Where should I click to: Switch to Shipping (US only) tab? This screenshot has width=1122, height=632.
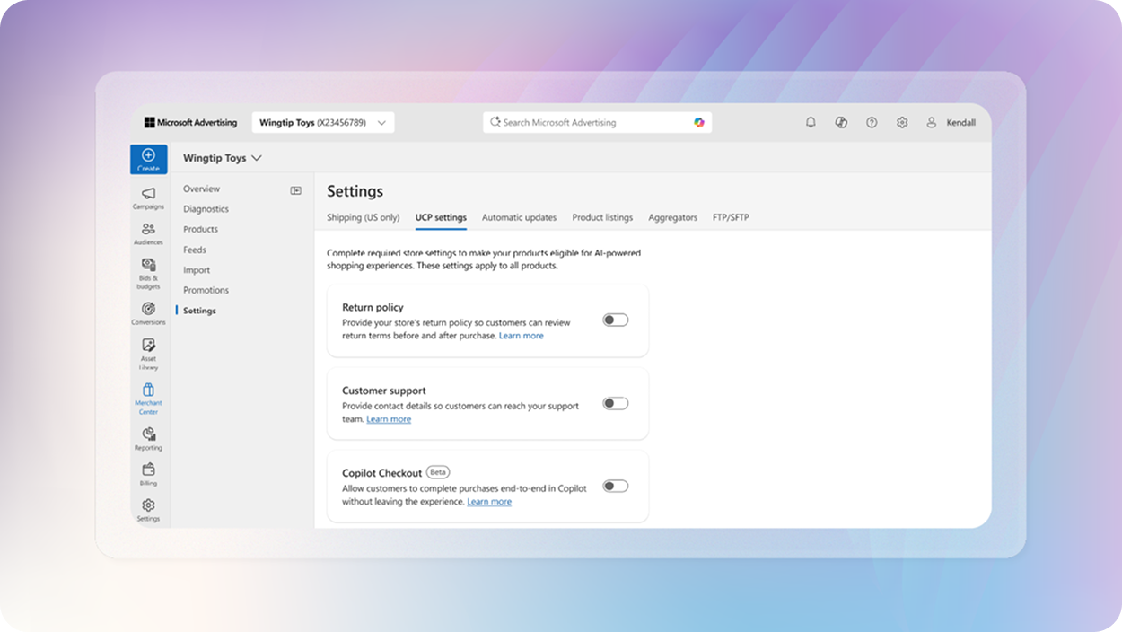click(x=364, y=217)
